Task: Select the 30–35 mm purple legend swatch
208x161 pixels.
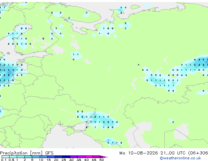Action: [x=73, y=157]
